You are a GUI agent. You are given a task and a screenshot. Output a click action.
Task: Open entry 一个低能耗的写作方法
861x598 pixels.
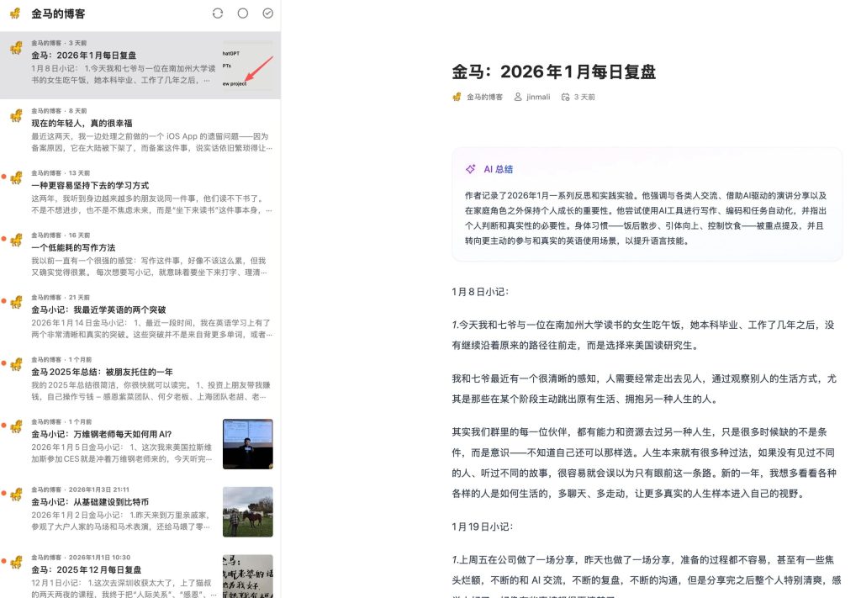point(73,247)
